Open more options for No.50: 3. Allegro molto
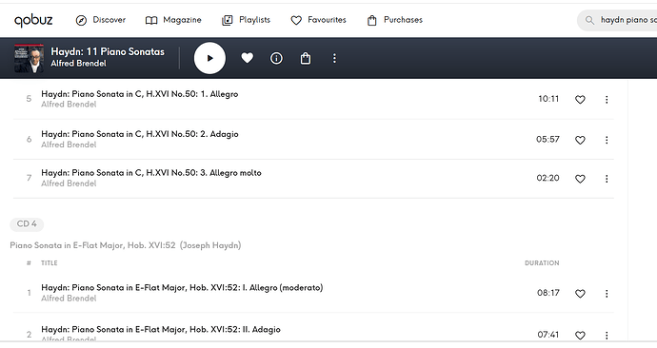Screen dimensions: 657x348 point(607,179)
